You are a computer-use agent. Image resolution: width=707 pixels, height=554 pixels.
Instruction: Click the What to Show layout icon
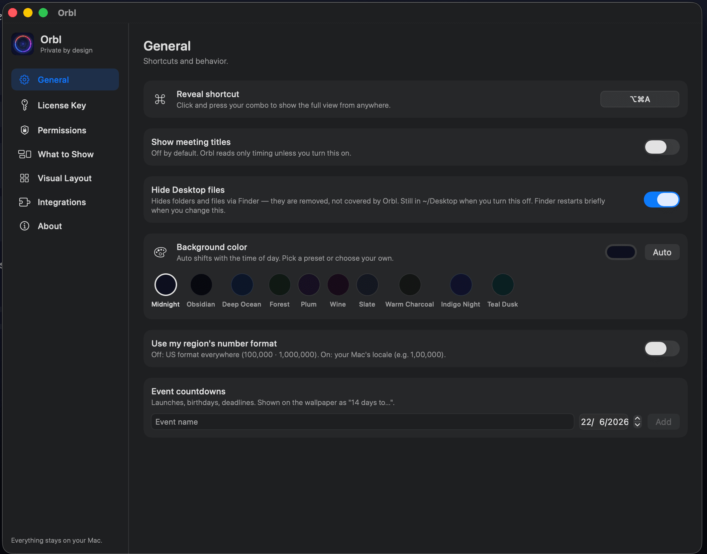tap(25, 154)
